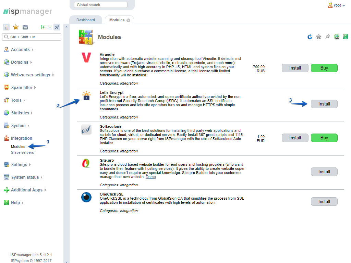Open Modules under Integration
The height and width of the screenshot is (263, 351).
coord(18,147)
